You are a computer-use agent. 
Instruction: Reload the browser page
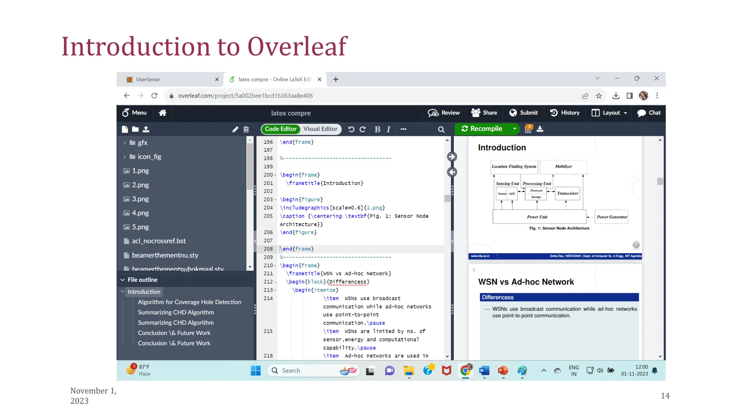(x=154, y=96)
